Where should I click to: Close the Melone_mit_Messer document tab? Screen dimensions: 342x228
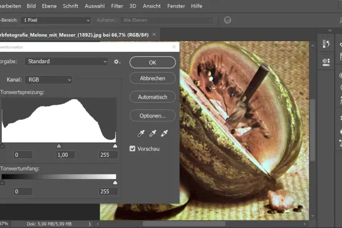pos(154,35)
